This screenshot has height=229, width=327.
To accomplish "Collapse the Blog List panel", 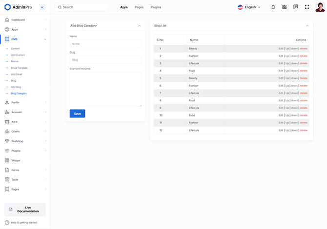I will 307,25.
